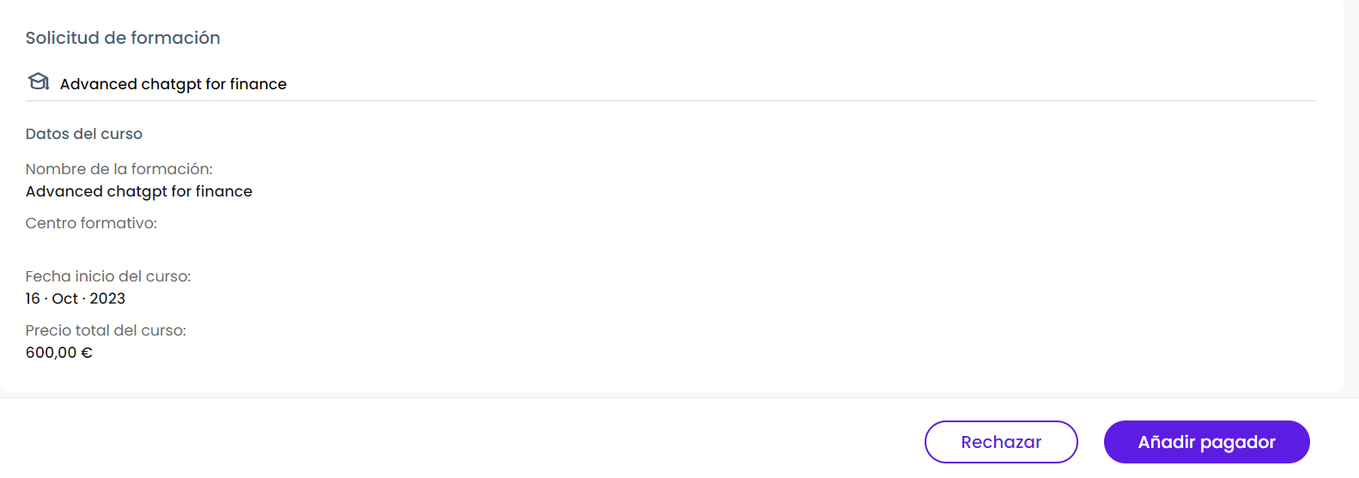Reject the request with Rechazar button
The height and width of the screenshot is (478, 1359).
[x=1001, y=442]
